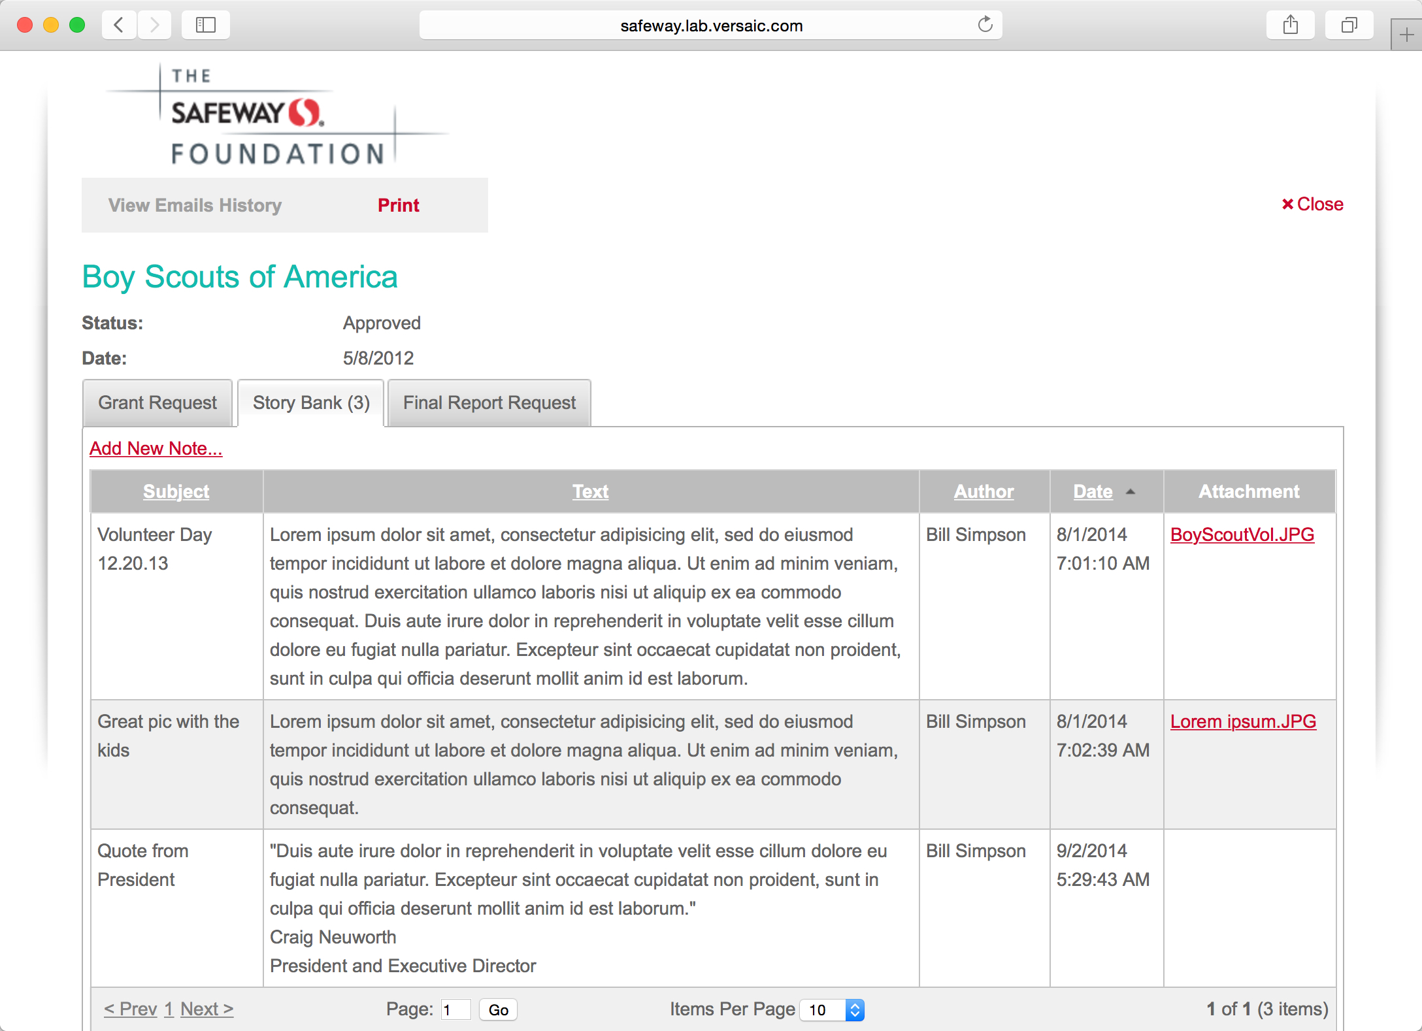This screenshot has width=1422, height=1031.
Task: Sort the table by Author
Action: [x=984, y=491]
